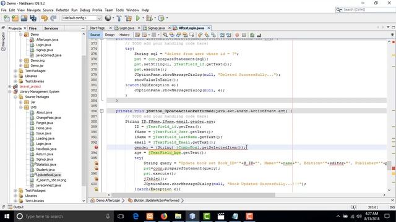The width and height of the screenshot is (396, 222).
Task: Click the Redo toolbar icon
Action: tap(53, 18)
